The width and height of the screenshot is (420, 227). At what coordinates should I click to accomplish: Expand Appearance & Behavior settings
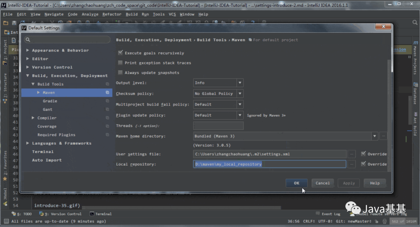click(x=28, y=50)
